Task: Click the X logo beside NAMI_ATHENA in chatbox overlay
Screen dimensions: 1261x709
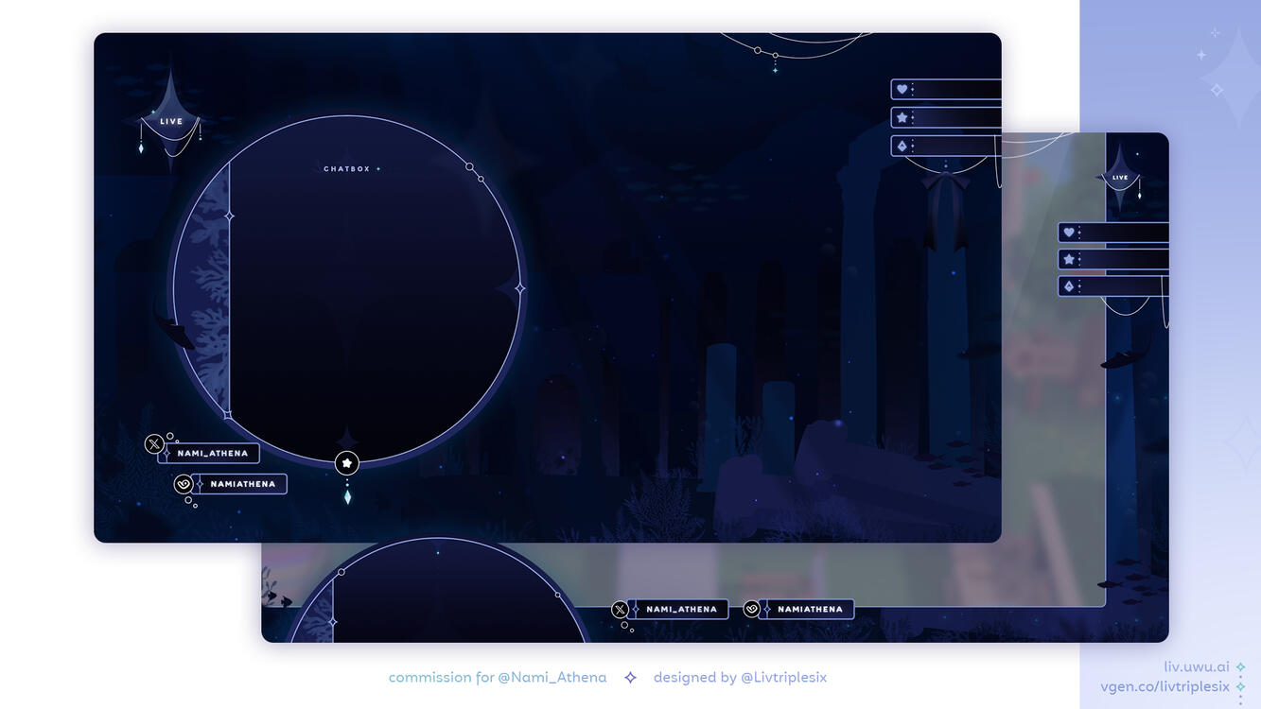Action: click(154, 444)
